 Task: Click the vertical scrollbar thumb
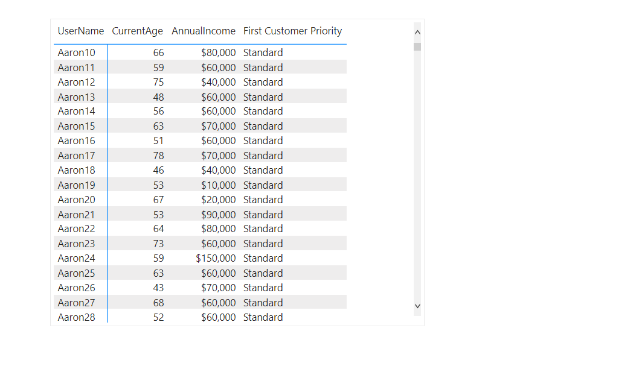click(x=417, y=46)
